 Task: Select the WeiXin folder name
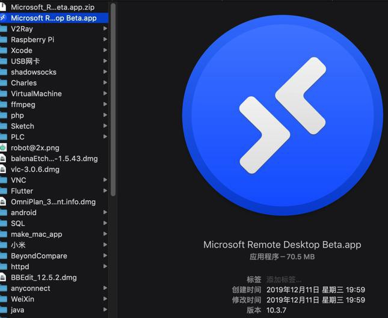[22, 299]
